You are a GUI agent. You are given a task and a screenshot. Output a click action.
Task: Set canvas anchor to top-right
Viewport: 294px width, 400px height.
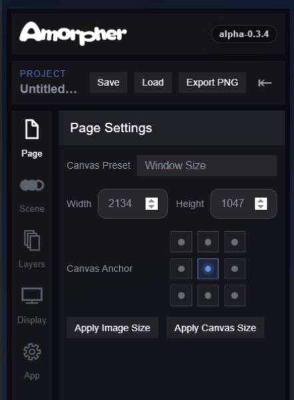click(235, 242)
